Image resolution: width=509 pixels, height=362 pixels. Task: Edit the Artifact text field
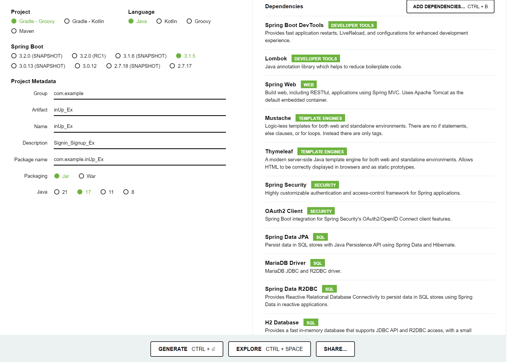coord(140,110)
